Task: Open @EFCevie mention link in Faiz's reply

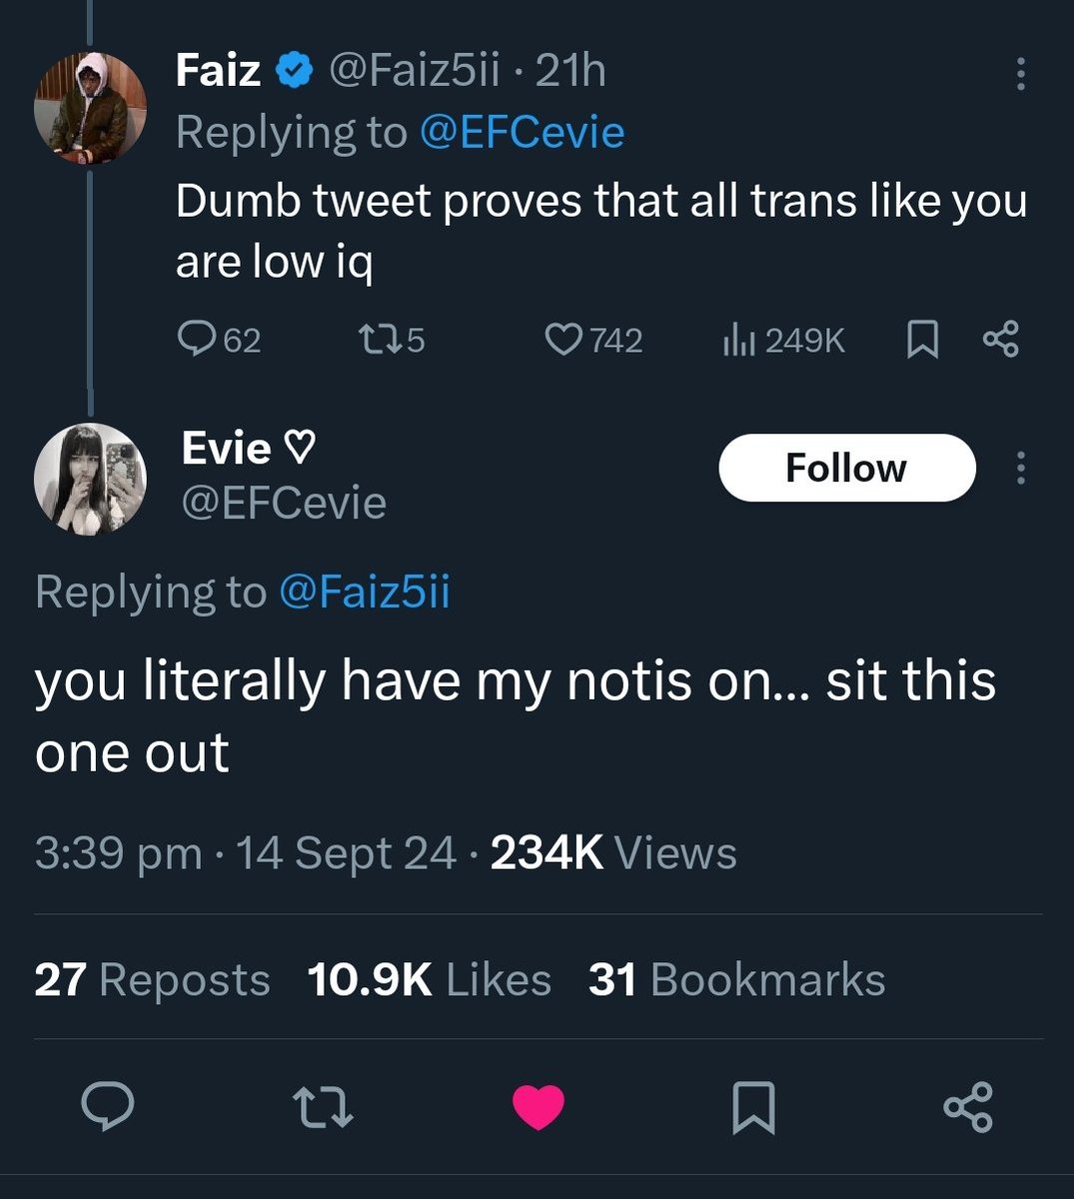Action: 522,132
